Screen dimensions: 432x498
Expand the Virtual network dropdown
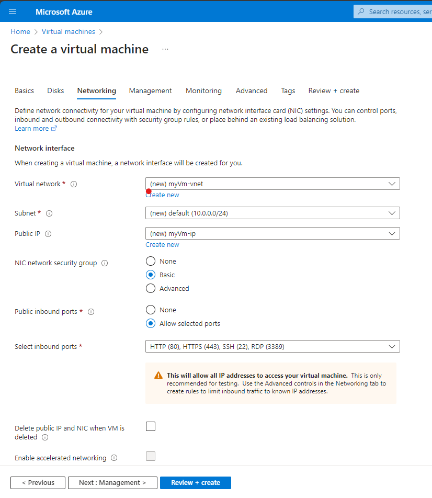(x=272, y=184)
